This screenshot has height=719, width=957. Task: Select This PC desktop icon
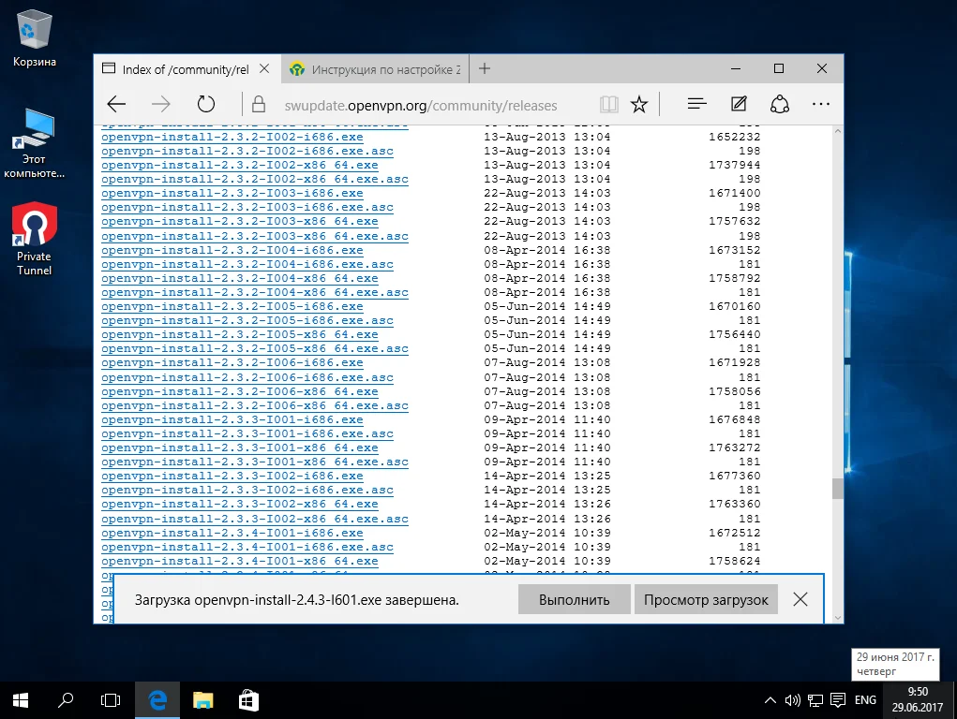pos(34,143)
